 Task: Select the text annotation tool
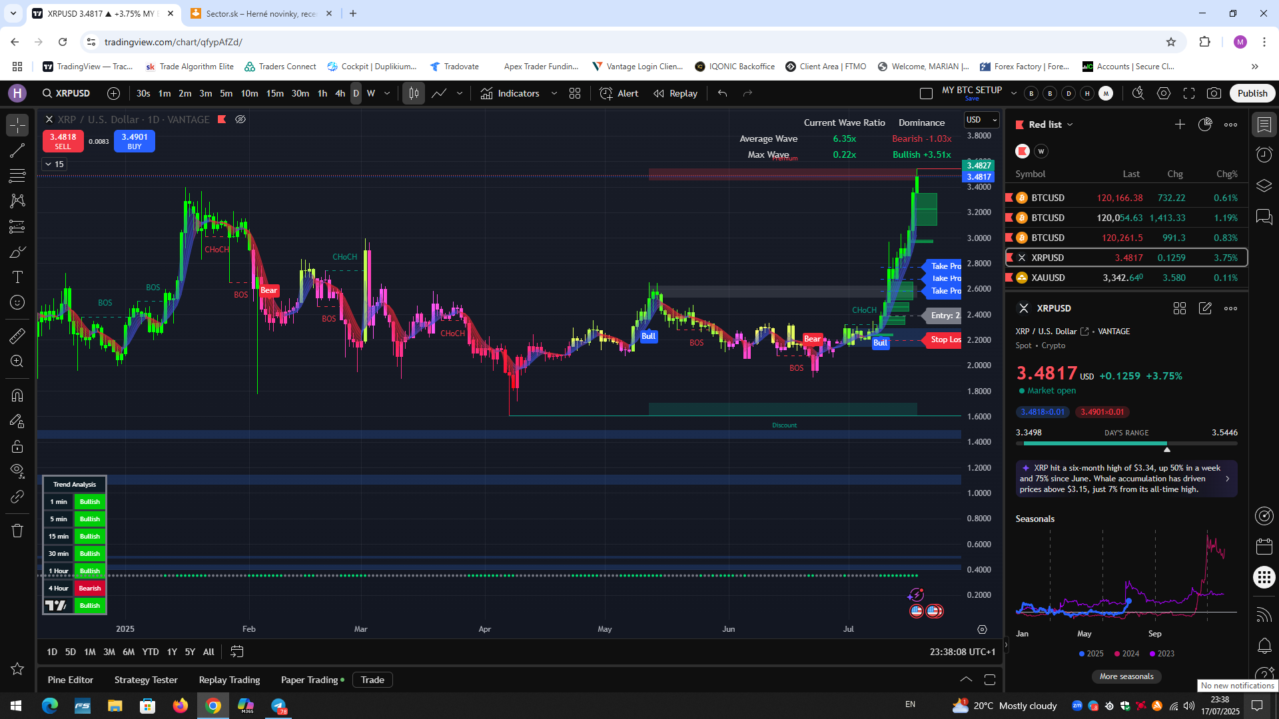[17, 278]
